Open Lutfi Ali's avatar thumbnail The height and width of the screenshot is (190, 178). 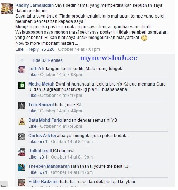[x=22, y=70]
